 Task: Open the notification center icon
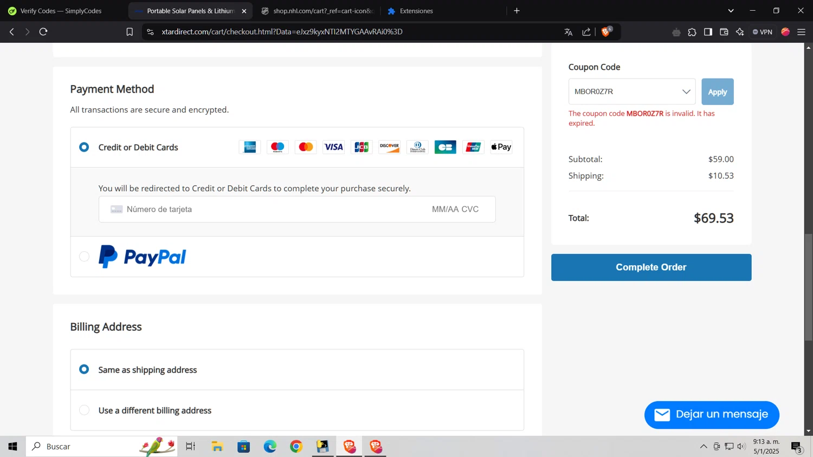pyautogui.click(x=797, y=447)
